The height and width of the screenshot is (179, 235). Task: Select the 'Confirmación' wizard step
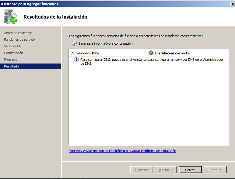[x=13, y=53]
